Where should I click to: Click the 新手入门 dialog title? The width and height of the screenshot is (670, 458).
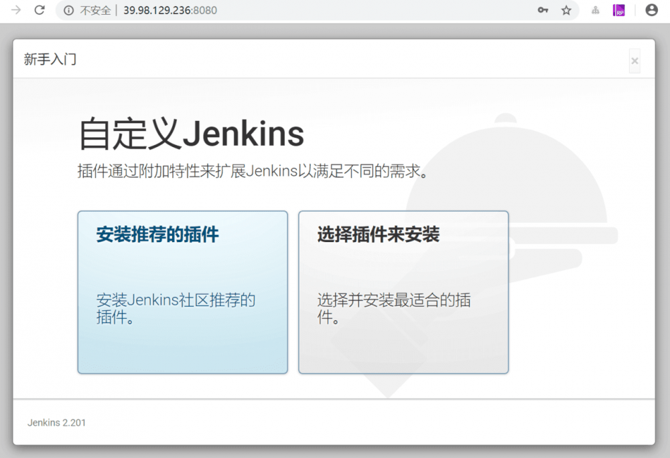coord(49,60)
